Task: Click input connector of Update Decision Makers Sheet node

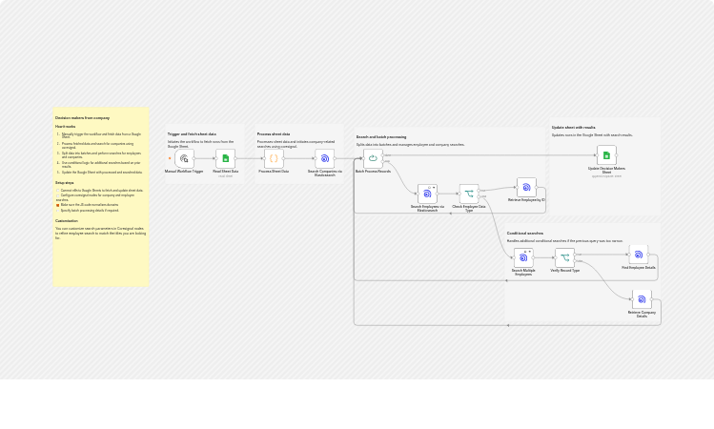Action: pyautogui.click(x=596, y=155)
